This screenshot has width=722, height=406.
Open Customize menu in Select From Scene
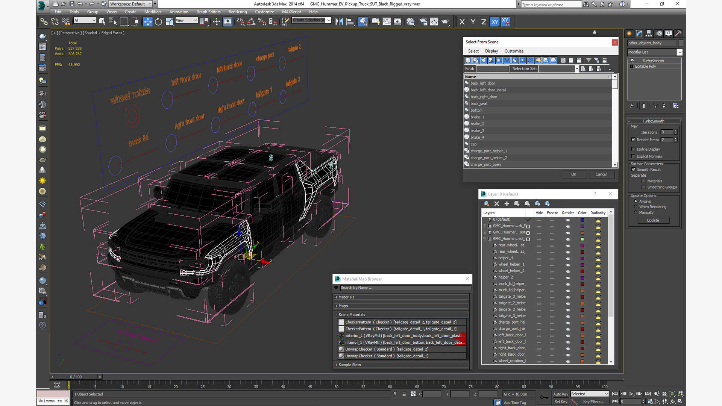pos(514,51)
